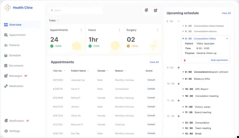
Task: Collapse the Consultation Vibha schedule card
Action: (x=227, y=39)
